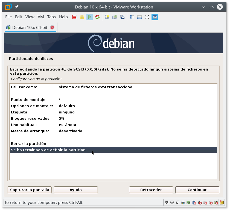This screenshot has height=211, width=230.
Task: Toggle Unity console view icon
Action: point(155,17)
